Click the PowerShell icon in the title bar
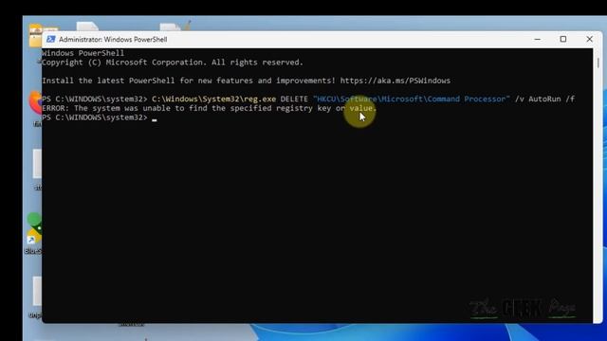The height and width of the screenshot is (341, 607). pyautogui.click(x=50, y=39)
